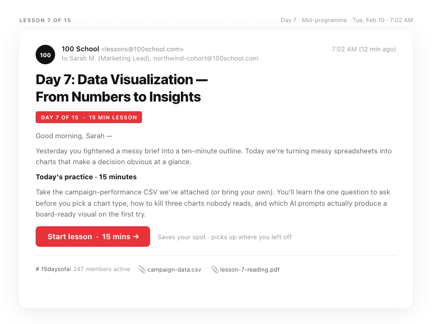This screenshot has width=432, height=324.
Task: Open the 15daysofai channel link
Action: [56, 269]
